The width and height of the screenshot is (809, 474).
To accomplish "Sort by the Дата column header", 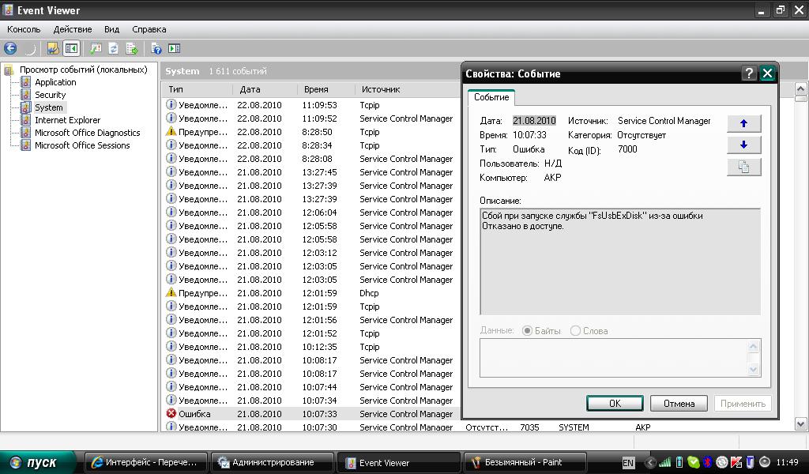I will pos(265,89).
